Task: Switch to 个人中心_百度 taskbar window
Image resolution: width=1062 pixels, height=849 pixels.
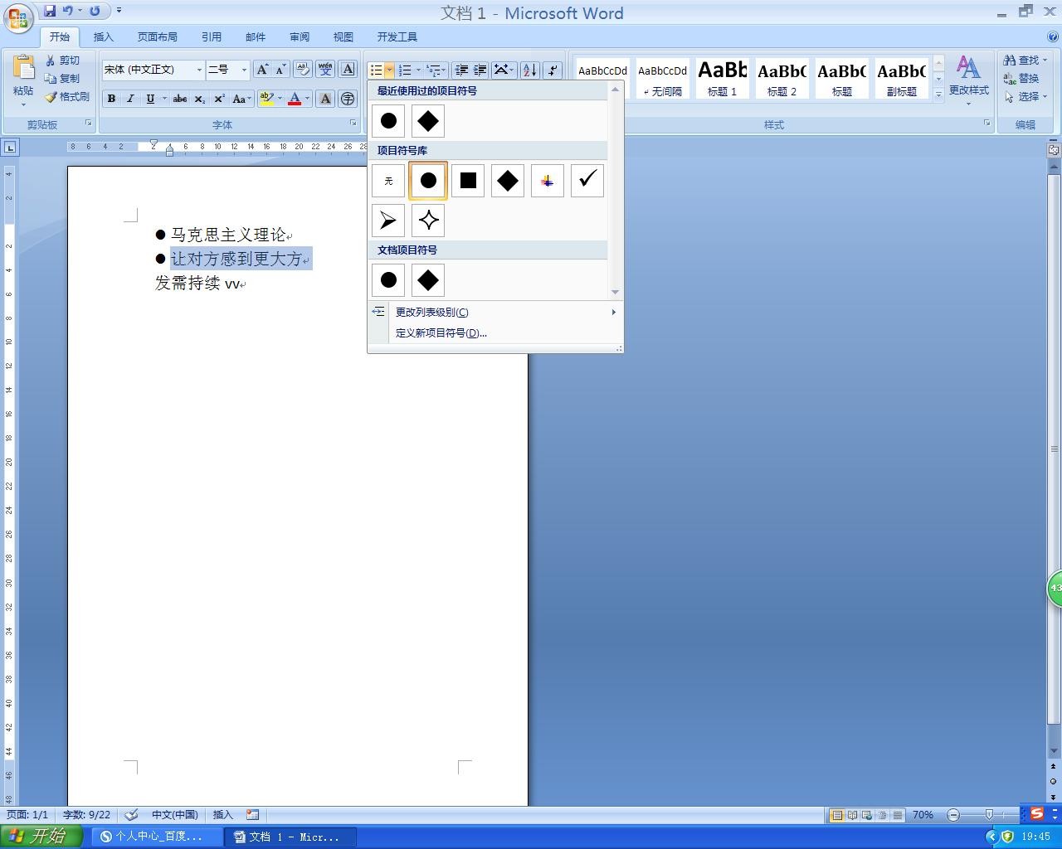Action: click(x=156, y=837)
